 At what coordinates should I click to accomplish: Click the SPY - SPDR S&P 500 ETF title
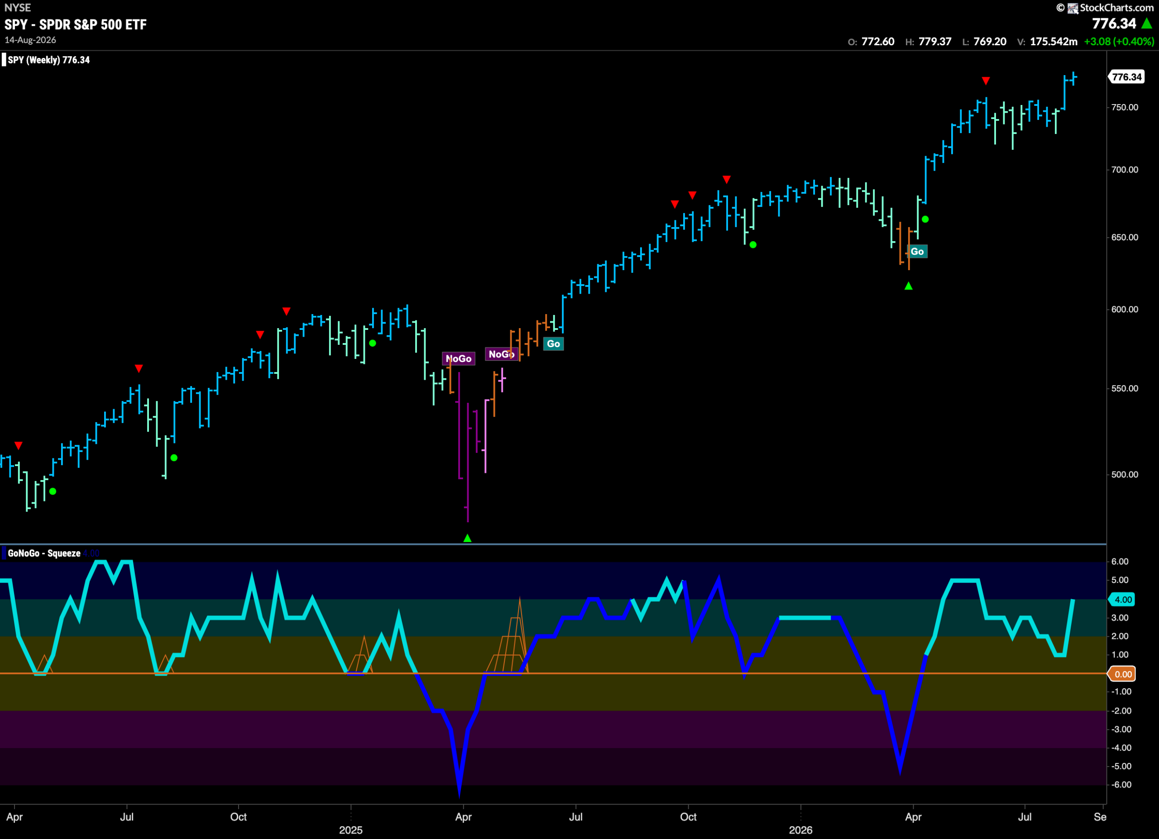pyautogui.click(x=76, y=24)
